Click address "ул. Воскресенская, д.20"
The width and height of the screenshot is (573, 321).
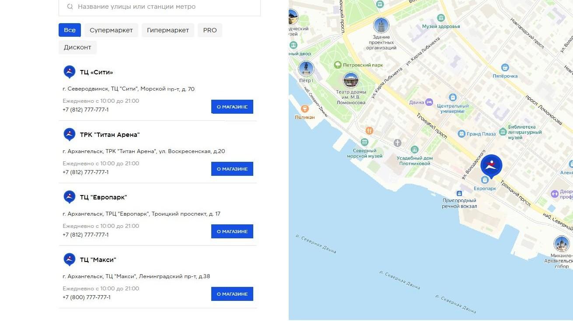tap(192, 151)
